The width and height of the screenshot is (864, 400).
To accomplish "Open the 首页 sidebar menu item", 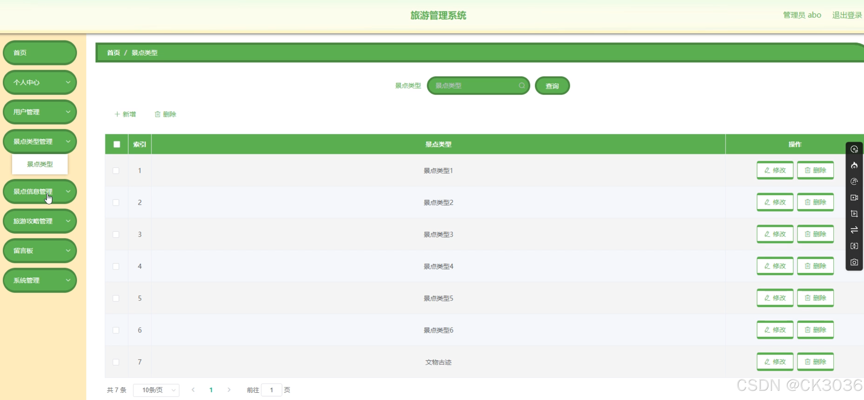I will [x=40, y=53].
